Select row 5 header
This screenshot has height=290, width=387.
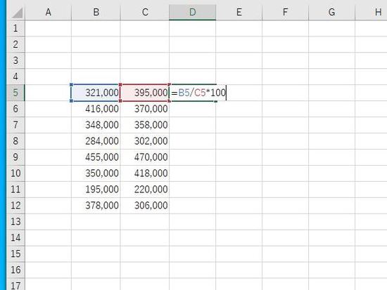15,93
